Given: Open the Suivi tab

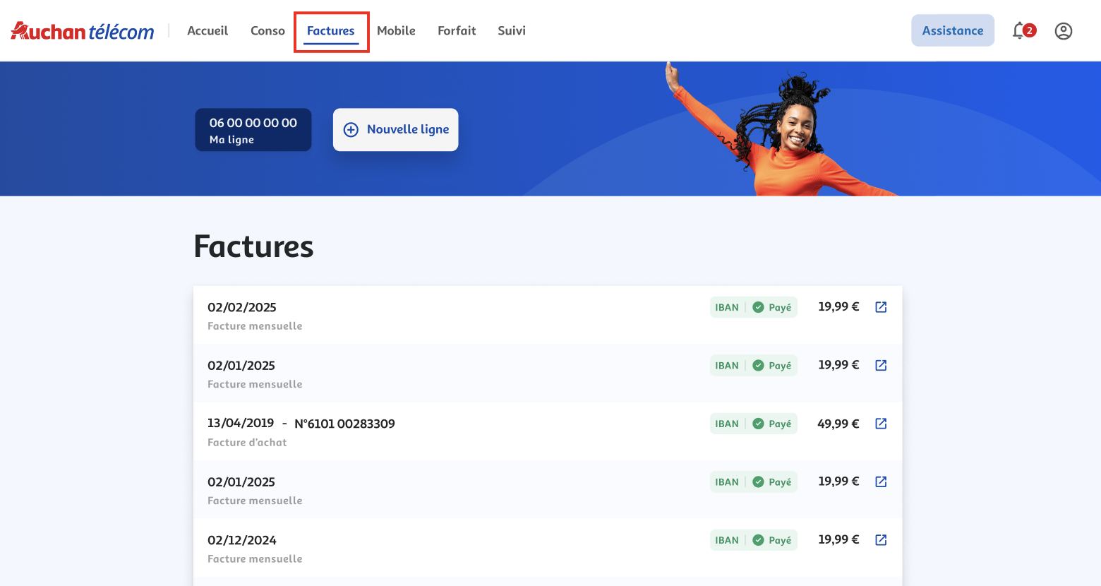Looking at the screenshot, I should 512,31.
